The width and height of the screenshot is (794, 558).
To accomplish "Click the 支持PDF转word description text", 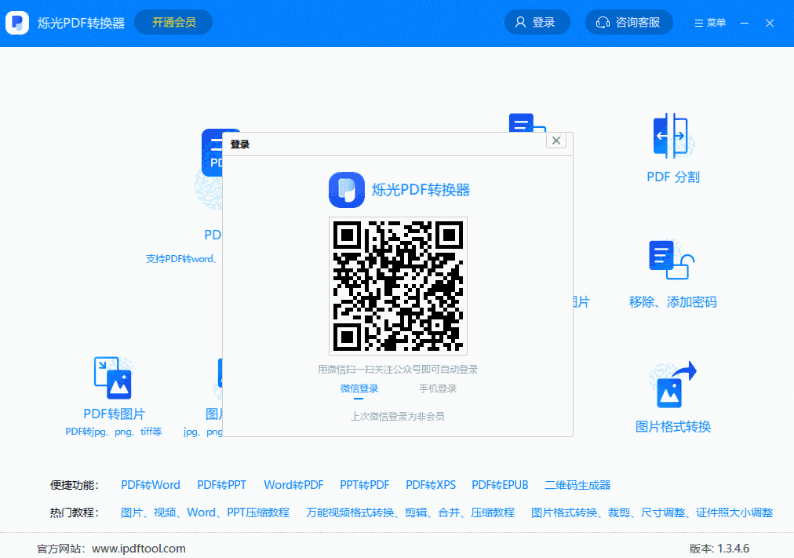I will pyautogui.click(x=181, y=259).
